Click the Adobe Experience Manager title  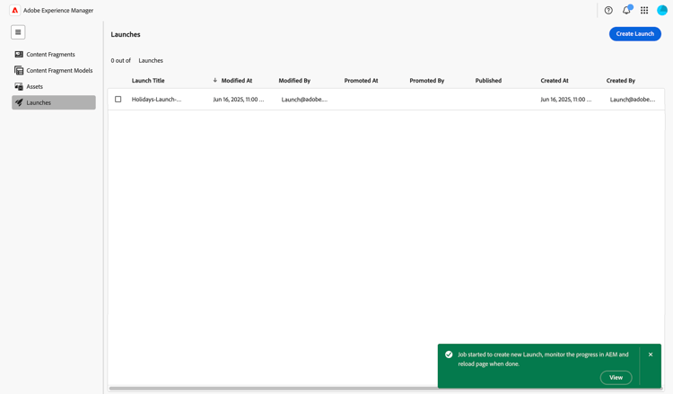(58, 10)
